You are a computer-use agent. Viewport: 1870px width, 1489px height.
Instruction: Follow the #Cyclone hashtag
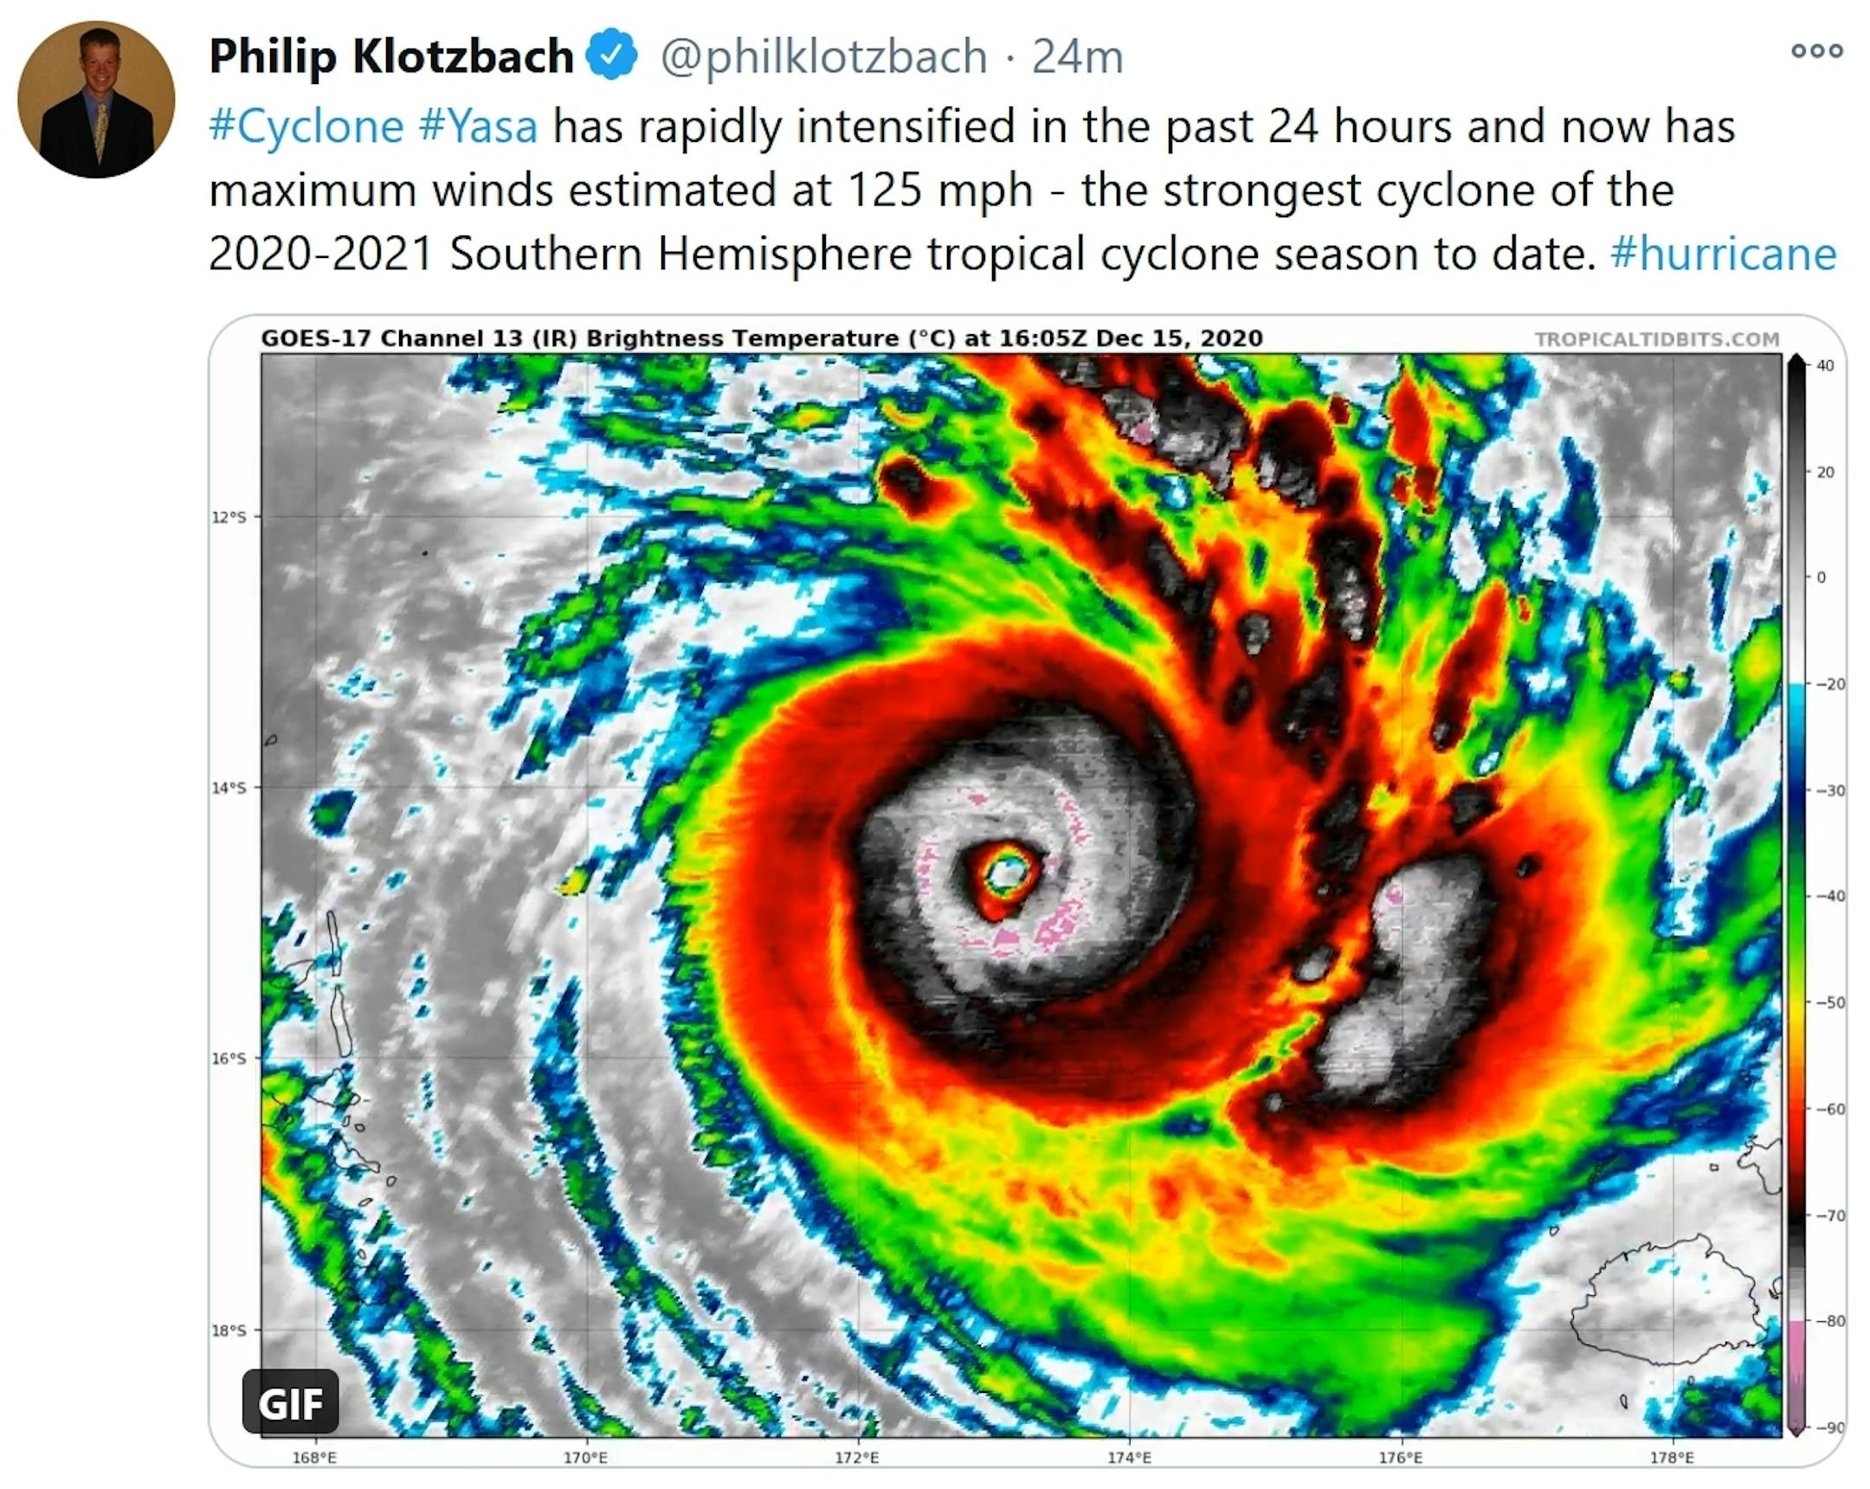point(306,126)
